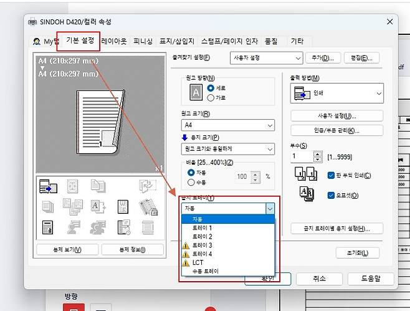The image size is (410, 311).
Task: Switch to the My탭 tab
Action: [x=44, y=41]
